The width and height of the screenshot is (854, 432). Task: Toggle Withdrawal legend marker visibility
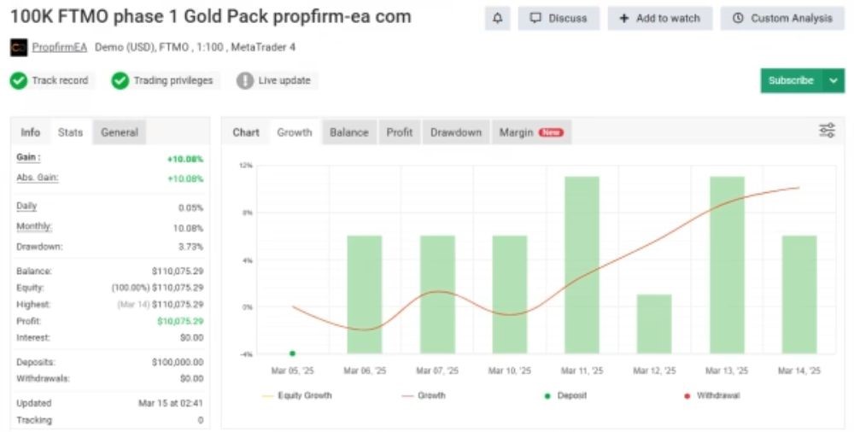(711, 395)
